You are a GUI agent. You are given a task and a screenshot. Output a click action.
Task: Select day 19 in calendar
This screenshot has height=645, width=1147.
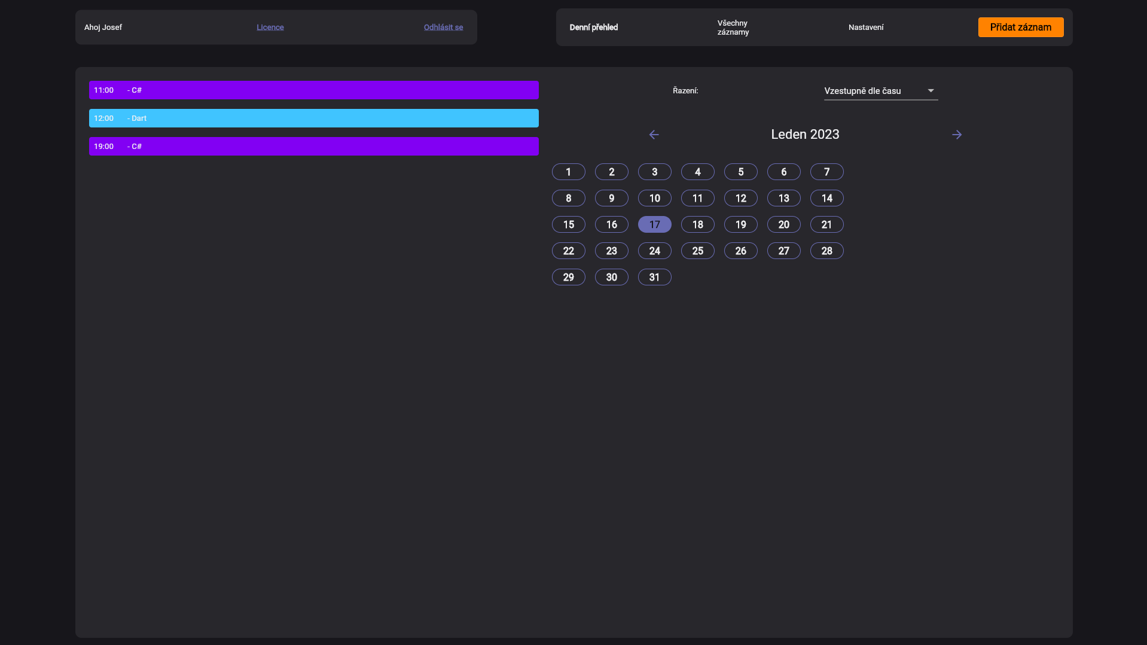(x=740, y=224)
